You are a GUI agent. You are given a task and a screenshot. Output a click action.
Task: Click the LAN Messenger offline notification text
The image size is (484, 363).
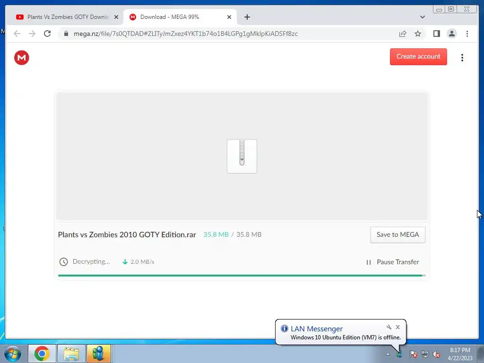[x=346, y=337]
